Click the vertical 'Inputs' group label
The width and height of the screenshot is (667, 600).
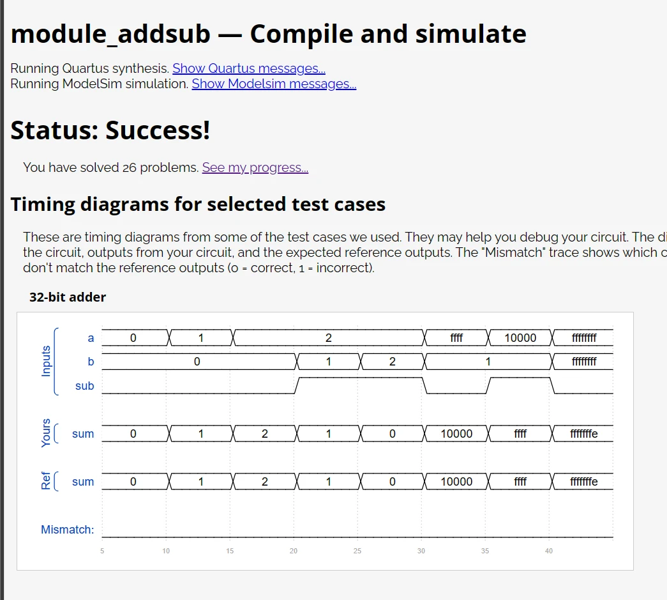[x=46, y=362]
